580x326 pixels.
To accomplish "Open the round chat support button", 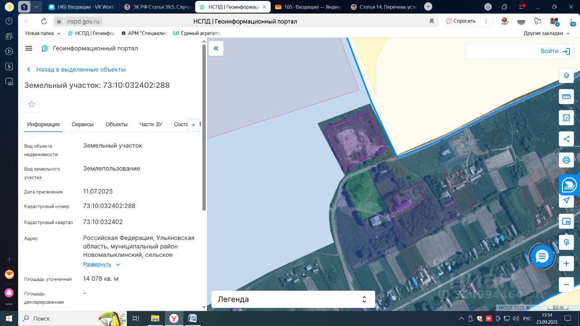I will tap(542, 257).
